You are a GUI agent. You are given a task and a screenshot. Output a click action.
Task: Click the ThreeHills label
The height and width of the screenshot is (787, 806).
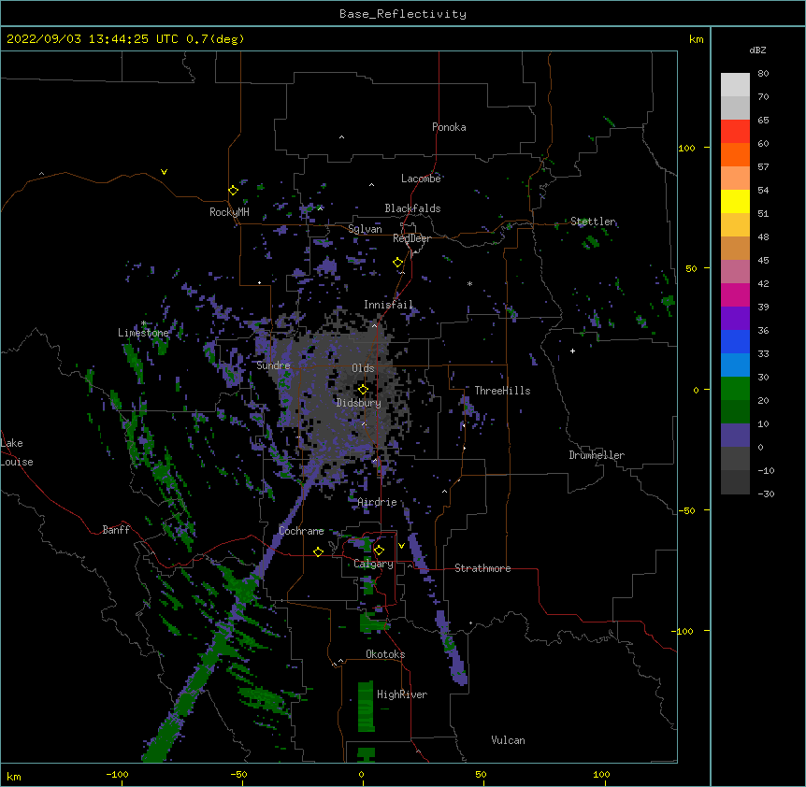[x=502, y=391]
